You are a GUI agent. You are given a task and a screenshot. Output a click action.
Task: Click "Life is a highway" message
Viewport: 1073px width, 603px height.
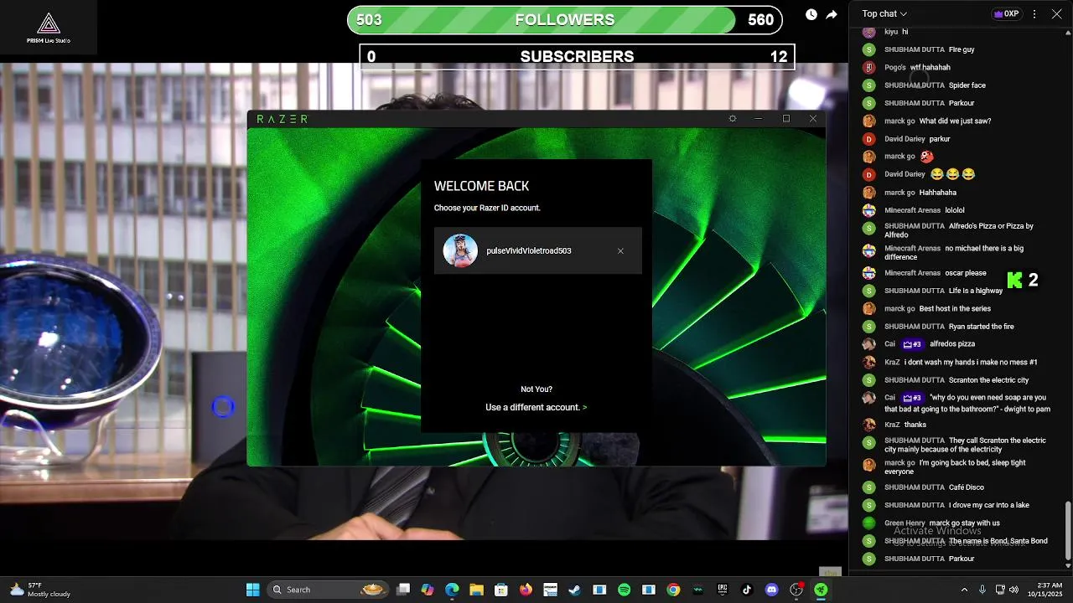click(x=976, y=291)
